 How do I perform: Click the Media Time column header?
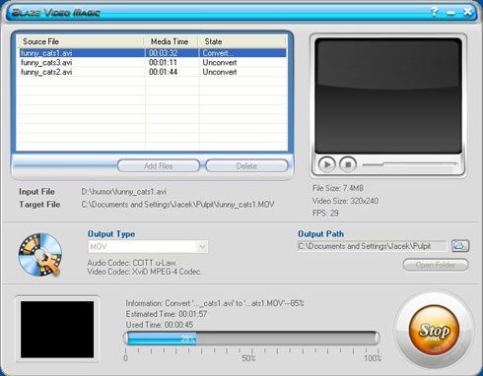pyautogui.click(x=171, y=41)
